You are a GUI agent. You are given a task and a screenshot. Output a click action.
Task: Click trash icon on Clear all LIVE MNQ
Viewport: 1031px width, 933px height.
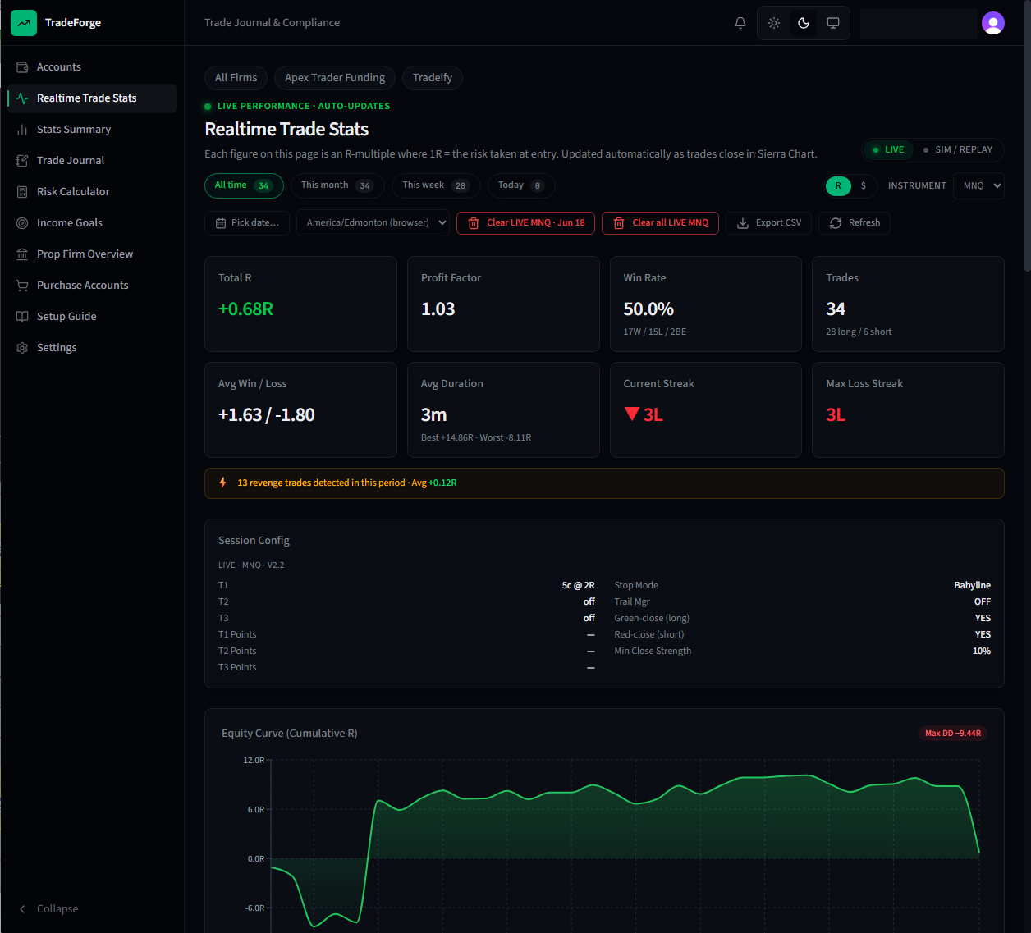[619, 223]
